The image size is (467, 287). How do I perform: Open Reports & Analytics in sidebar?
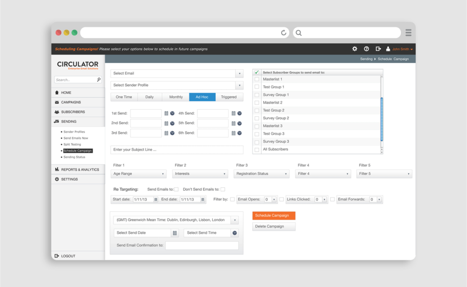[80, 170]
